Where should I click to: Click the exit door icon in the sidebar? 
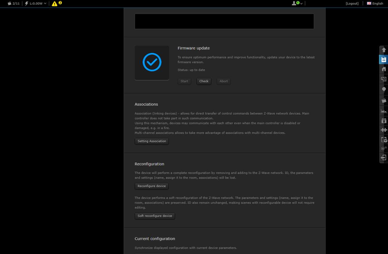384,158
